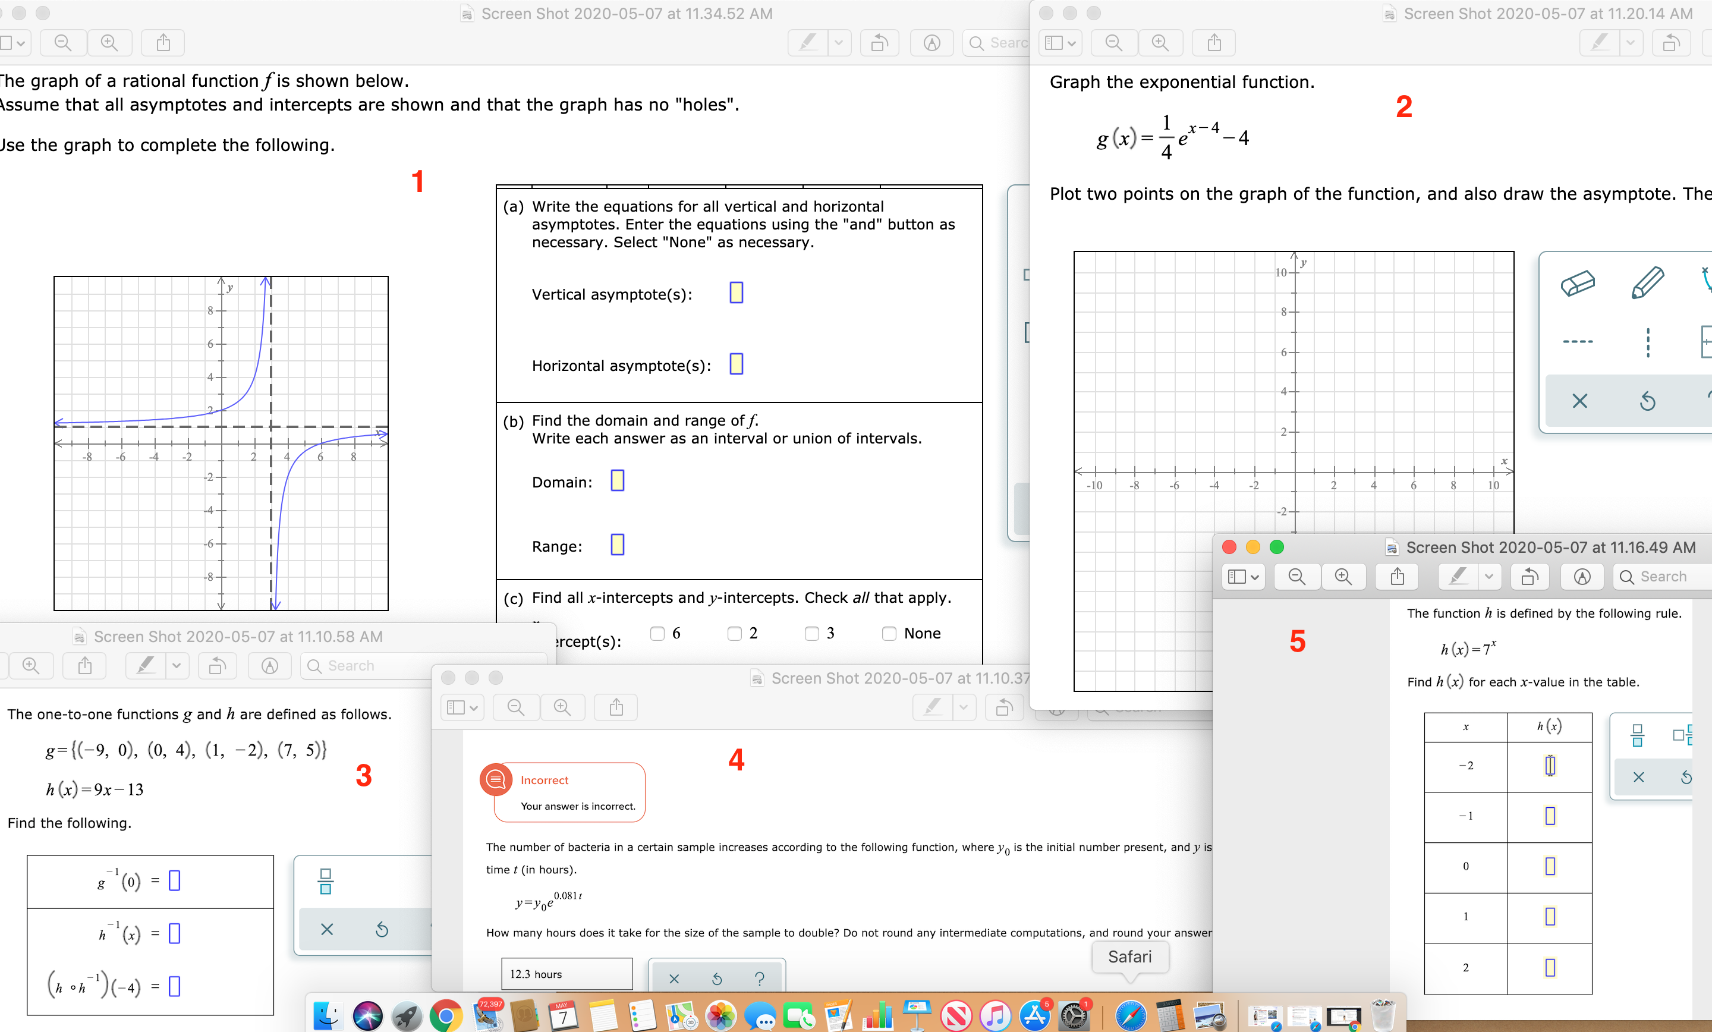Image resolution: width=1712 pixels, height=1032 pixels.
Task: Rotate image in the 11.16.49 AM window
Action: pos(1530,577)
